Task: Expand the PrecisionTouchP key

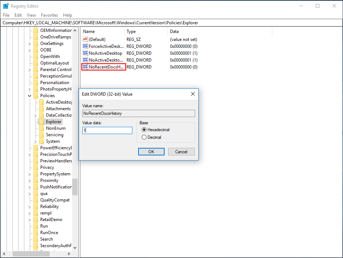Action: (x=29, y=155)
